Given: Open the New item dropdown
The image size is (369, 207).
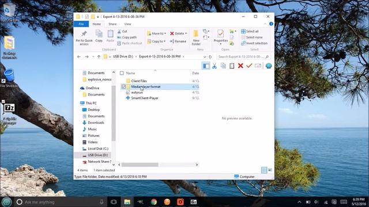Looking at the screenshot, I should [206, 31].
